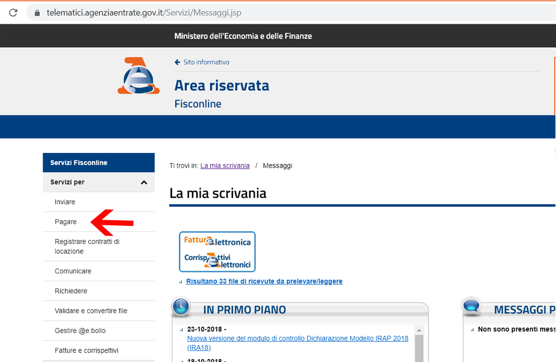The height and width of the screenshot is (362, 556).
Task: Click Ministero dell'Economia e delle Finanze text
Action: 243,36
